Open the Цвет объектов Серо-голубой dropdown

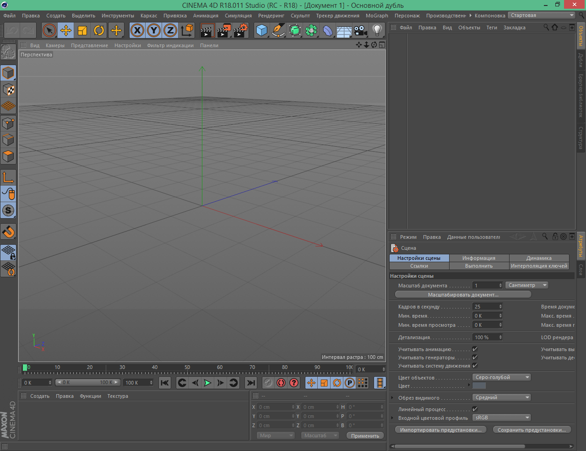502,377
